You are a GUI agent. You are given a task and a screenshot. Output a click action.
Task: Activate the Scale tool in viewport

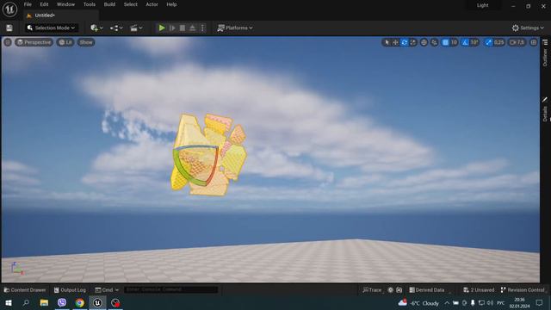pos(413,42)
